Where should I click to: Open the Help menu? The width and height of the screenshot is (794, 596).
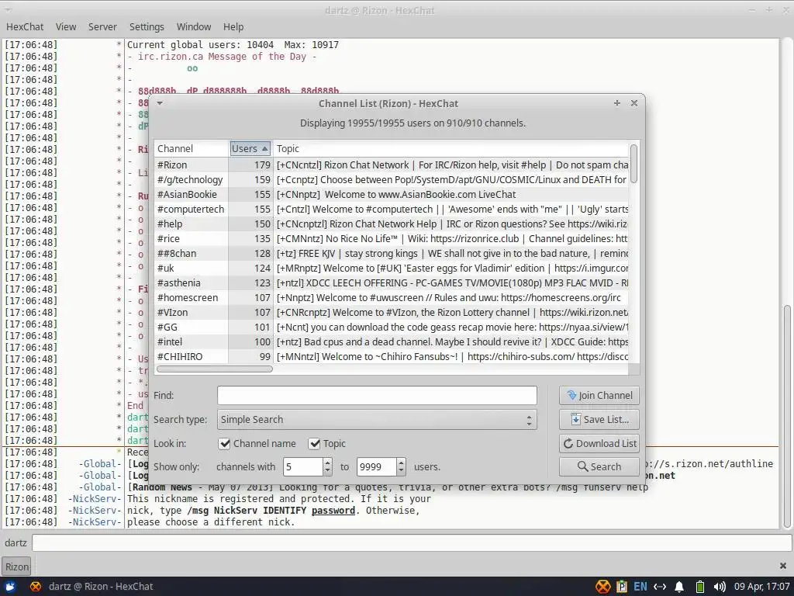point(233,27)
